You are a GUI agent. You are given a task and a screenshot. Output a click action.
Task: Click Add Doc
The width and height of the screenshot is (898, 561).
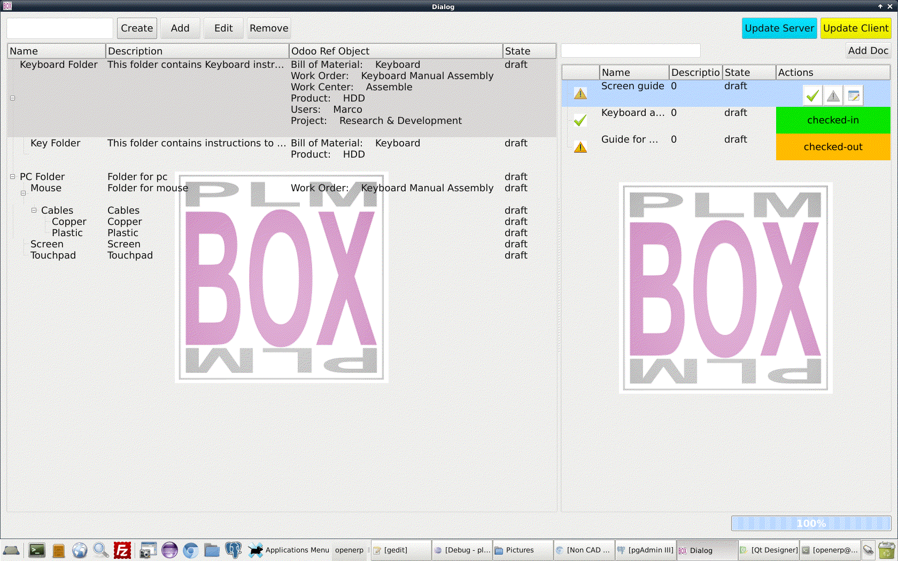coord(868,50)
